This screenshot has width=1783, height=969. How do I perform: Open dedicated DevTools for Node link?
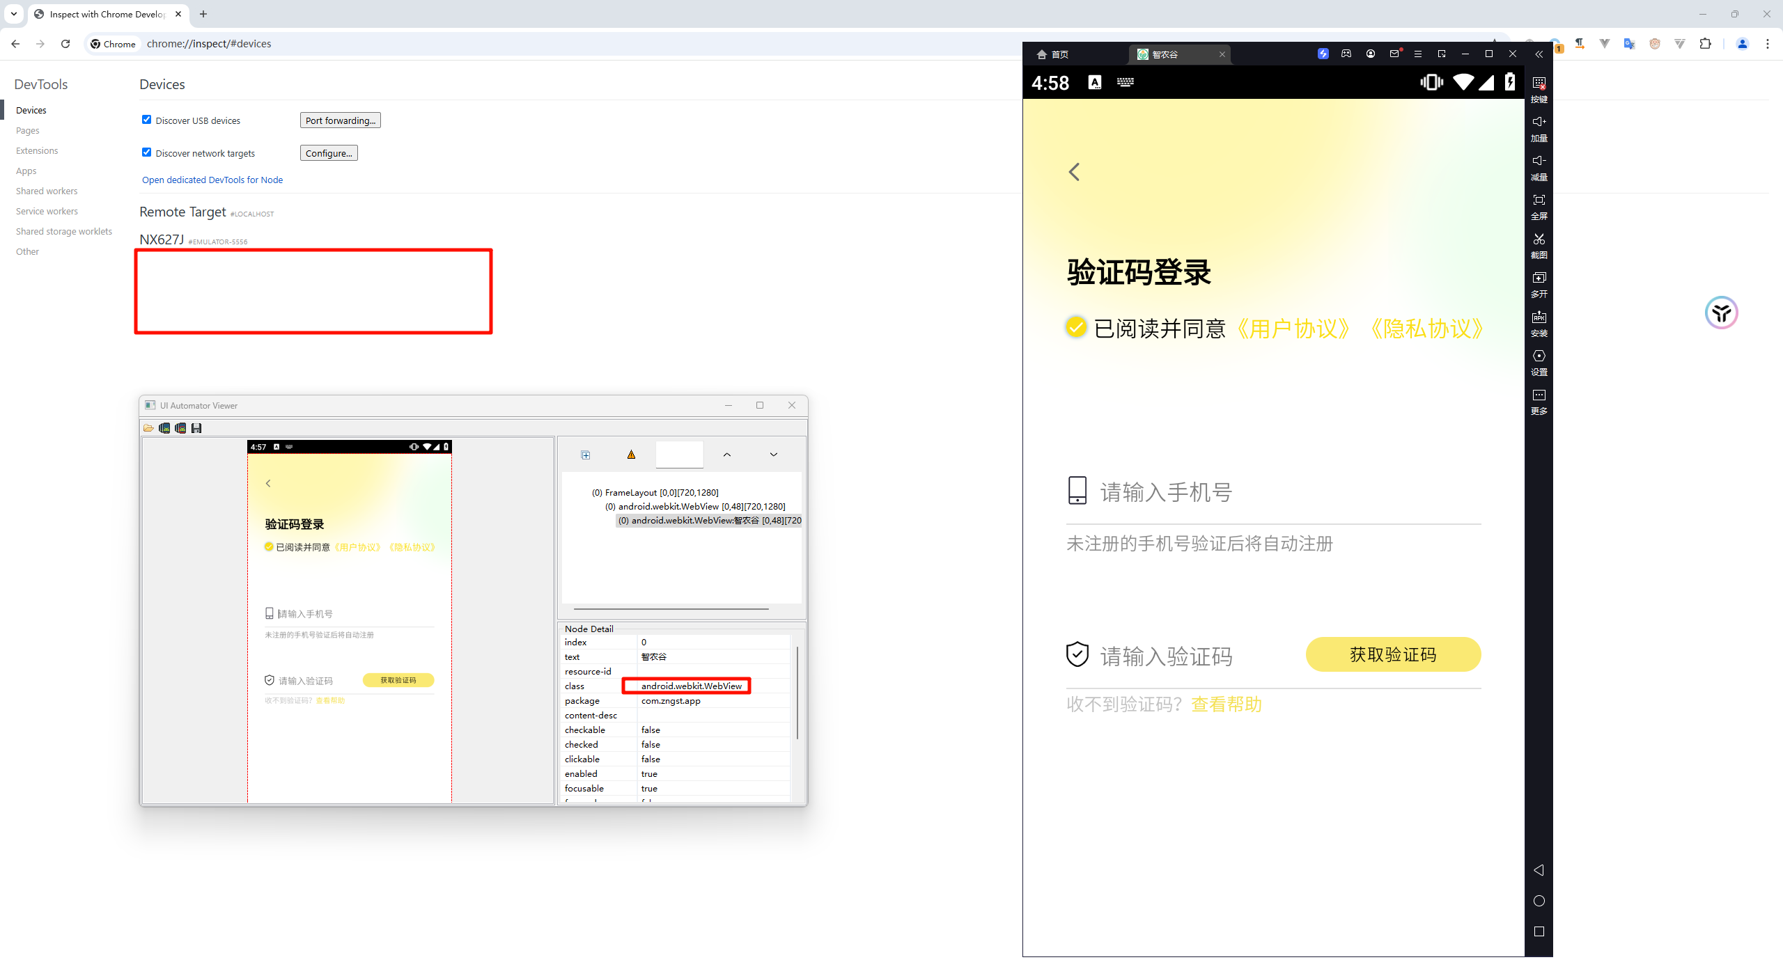tap(212, 180)
